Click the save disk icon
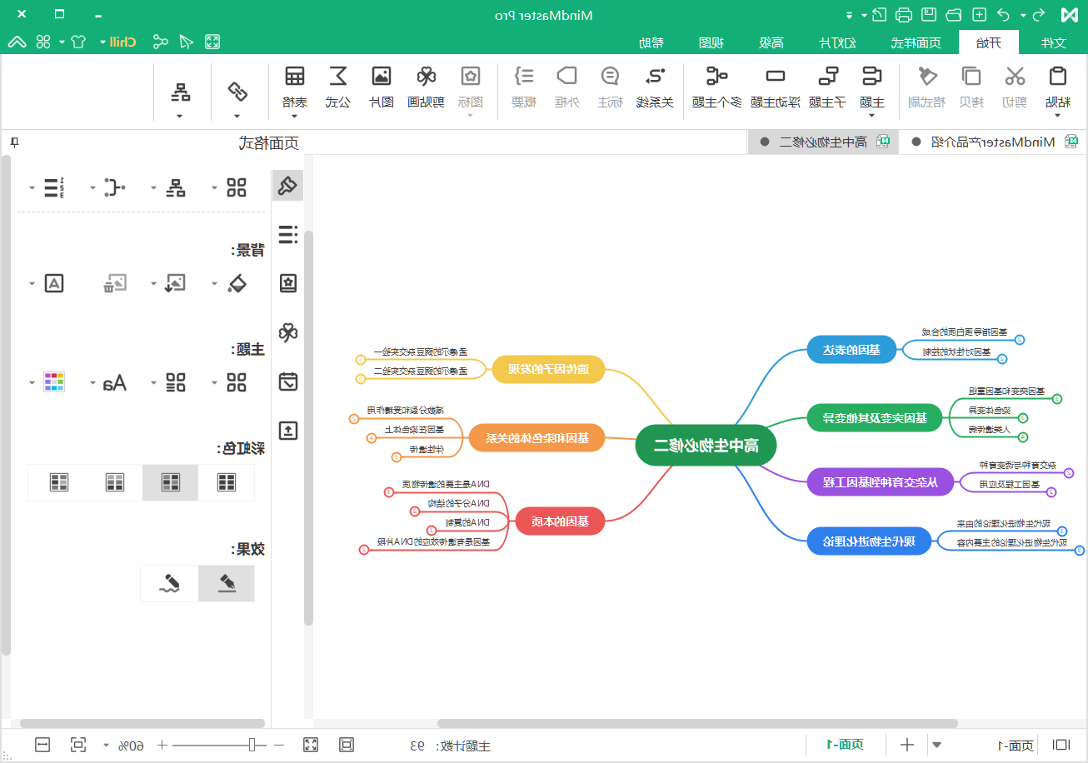Viewport: 1088px width, 763px height. 928,15
